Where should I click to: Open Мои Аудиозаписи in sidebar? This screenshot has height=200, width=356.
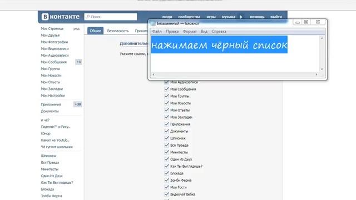coord(55,56)
